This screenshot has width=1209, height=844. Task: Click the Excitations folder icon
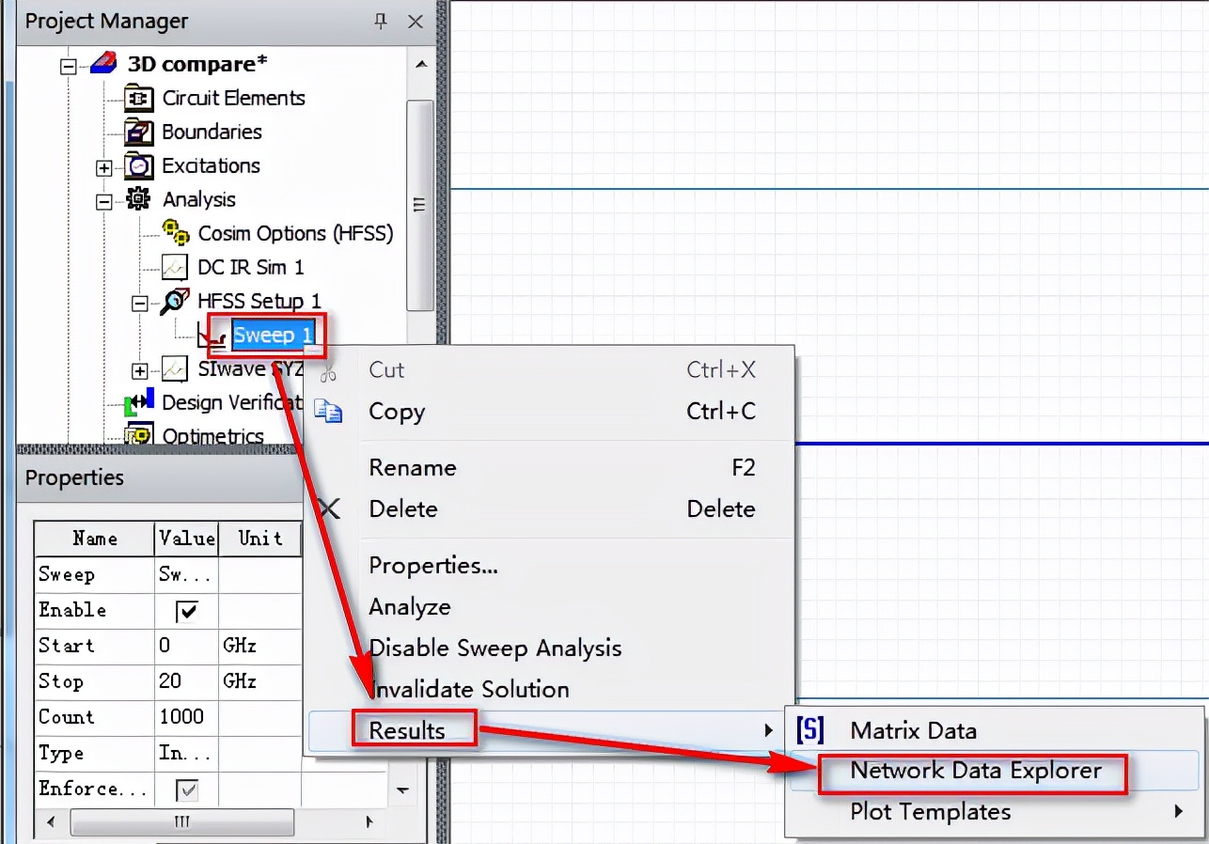point(138,166)
